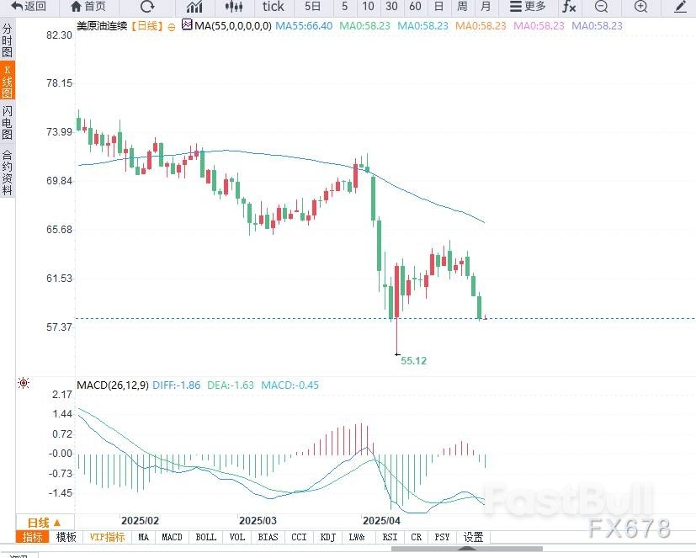Image resolution: width=696 pixels, height=558 pixels.
Task: Zoom in the chart with plus magnifier
Action: point(640,7)
